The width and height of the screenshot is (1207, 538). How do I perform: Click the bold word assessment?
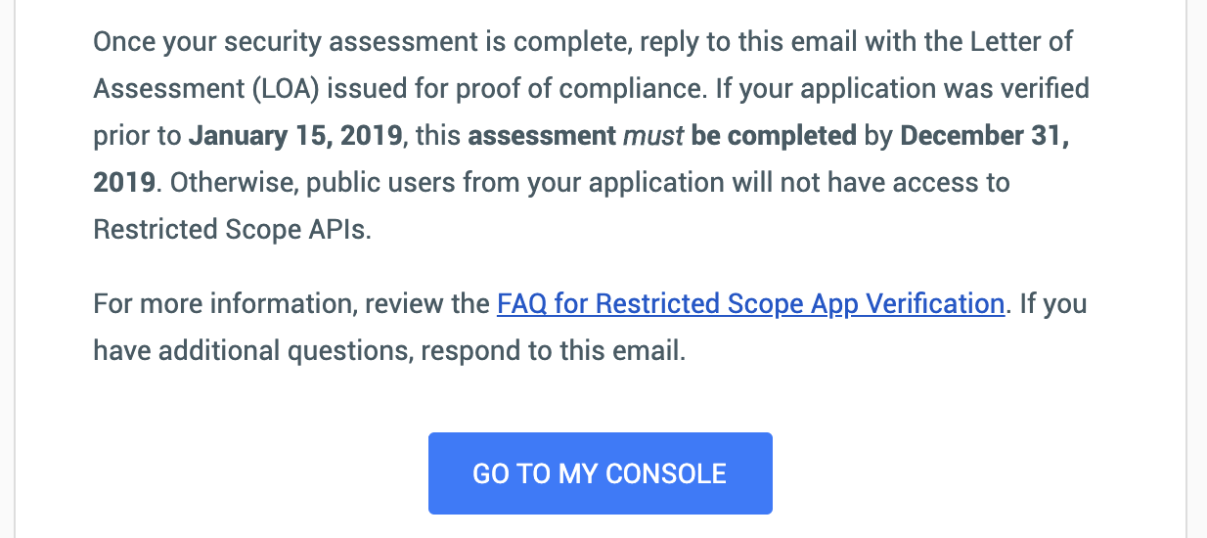tap(543, 135)
